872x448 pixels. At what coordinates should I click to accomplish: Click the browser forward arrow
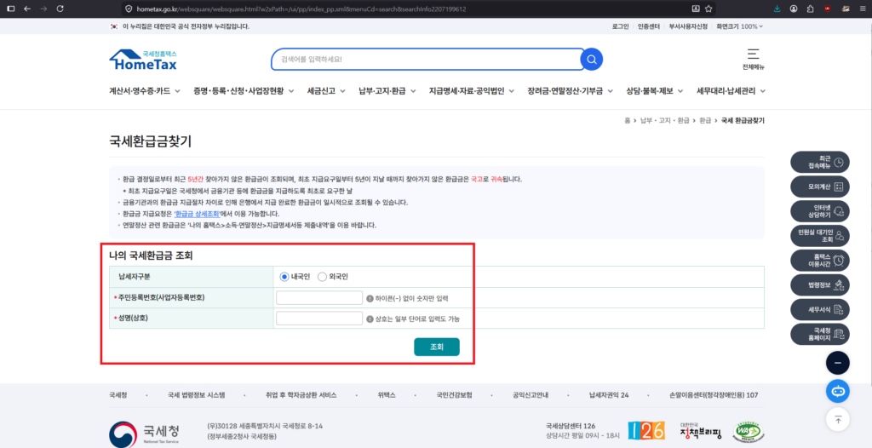44,9
